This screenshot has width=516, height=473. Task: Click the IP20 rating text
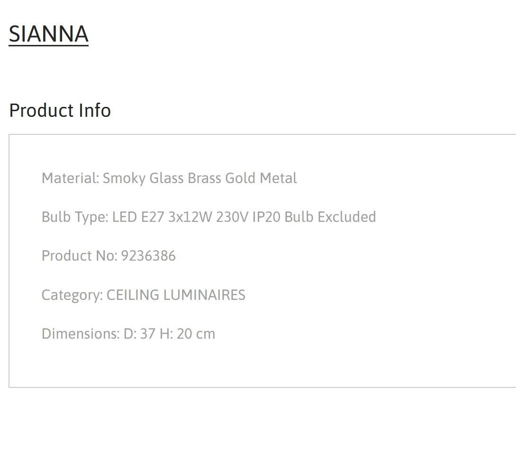(x=267, y=217)
